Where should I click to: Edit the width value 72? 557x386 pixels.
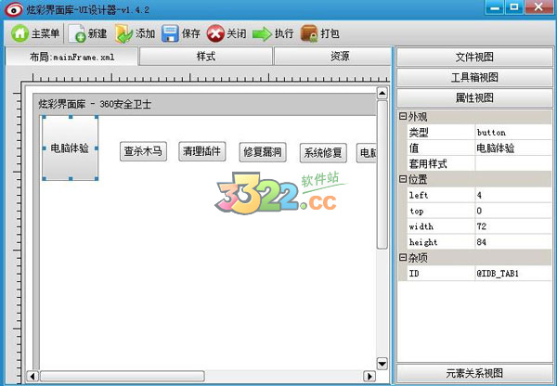(513, 225)
